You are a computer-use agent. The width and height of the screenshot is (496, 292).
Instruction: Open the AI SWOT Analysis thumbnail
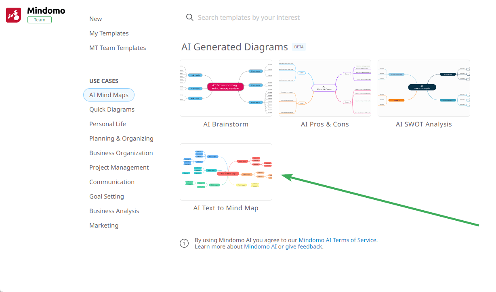(x=424, y=88)
